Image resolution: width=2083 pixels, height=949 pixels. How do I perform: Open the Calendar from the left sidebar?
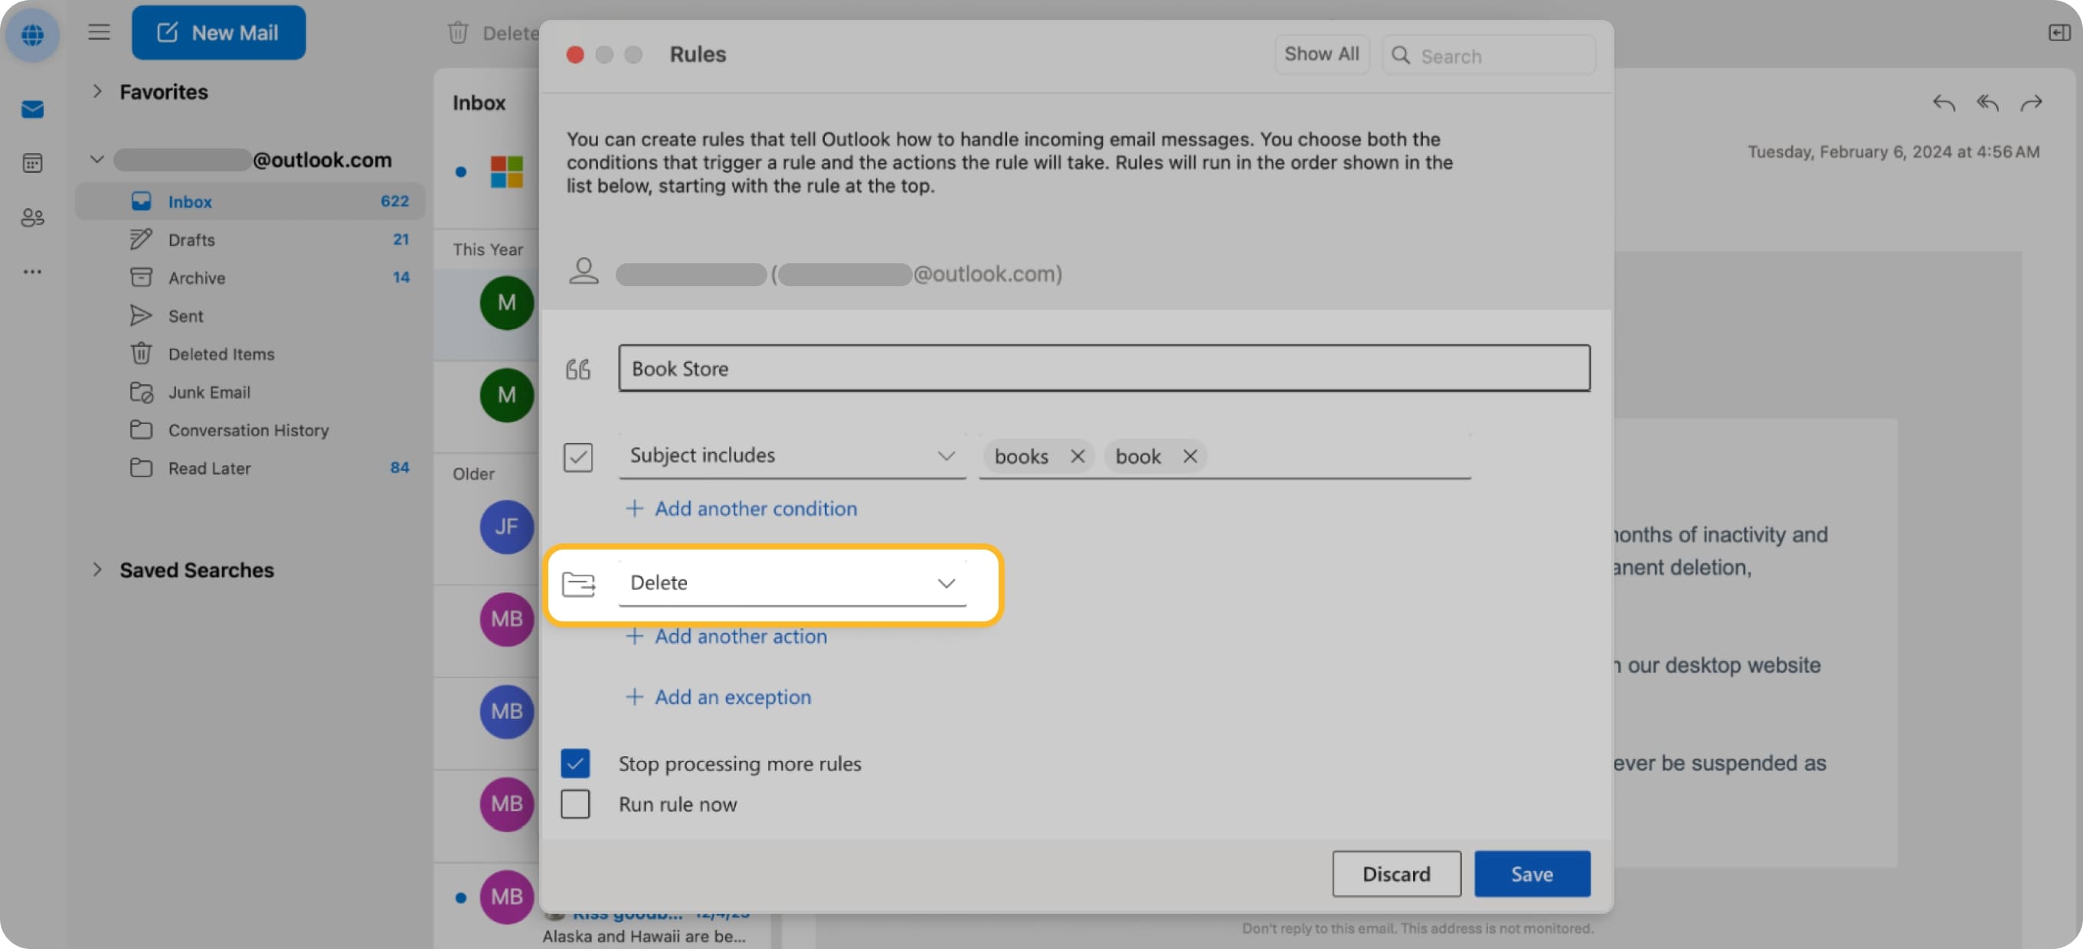pyautogui.click(x=32, y=162)
